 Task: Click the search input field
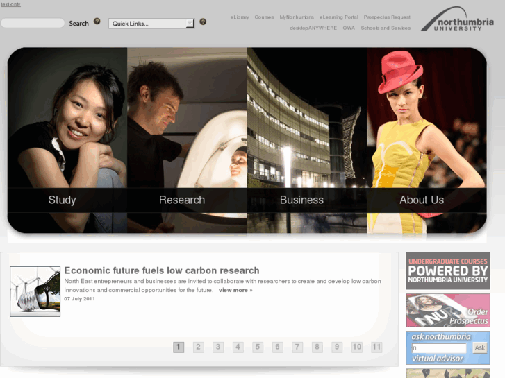point(33,24)
